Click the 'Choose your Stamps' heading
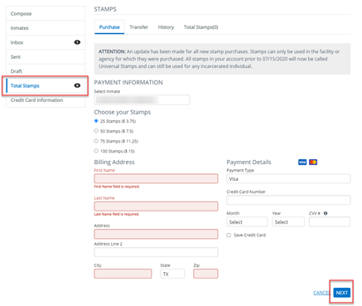 (x=123, y=112)
